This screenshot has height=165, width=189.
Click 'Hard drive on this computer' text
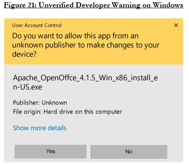[83, 112]
